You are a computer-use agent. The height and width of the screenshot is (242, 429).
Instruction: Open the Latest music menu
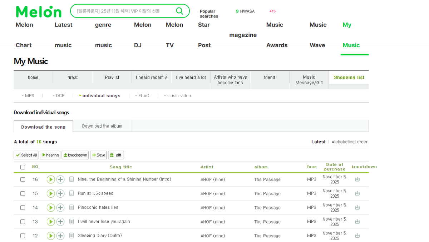click(x=63, y=35)
